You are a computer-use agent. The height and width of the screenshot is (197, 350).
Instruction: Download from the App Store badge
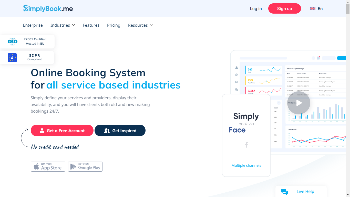[48, 166]
